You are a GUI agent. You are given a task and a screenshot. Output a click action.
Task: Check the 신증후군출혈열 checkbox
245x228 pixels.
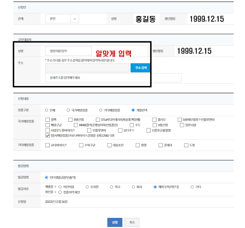pos(148,130)
